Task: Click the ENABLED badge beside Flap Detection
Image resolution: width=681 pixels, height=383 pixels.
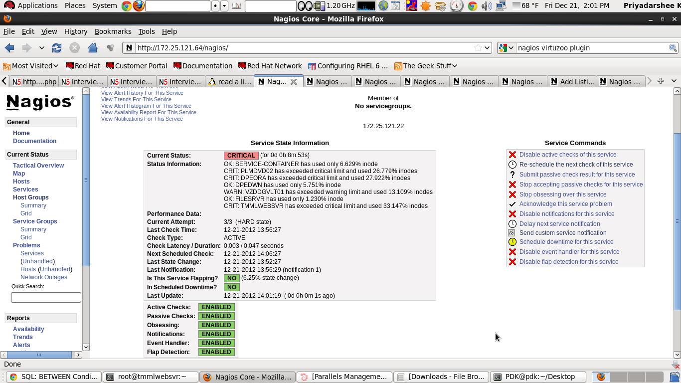Action: tap(216, 352)
